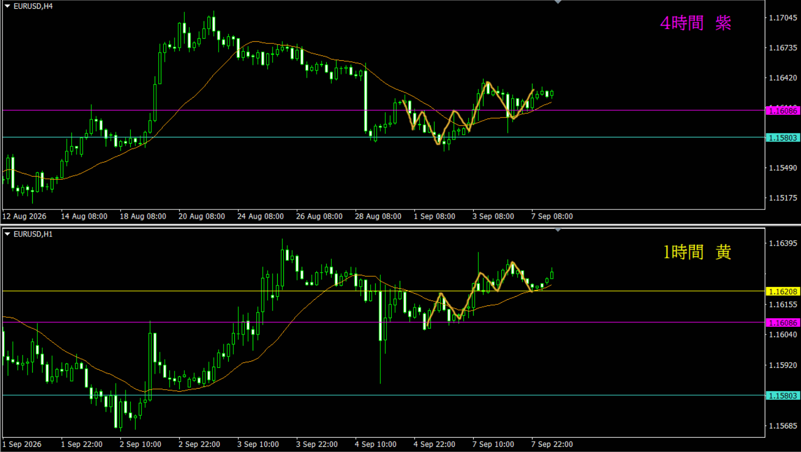Select cyan 1.15803 price label in H4 chart
Image resolution: width=801 pixels, height=452 pixels.
click(x=783, y=138)
